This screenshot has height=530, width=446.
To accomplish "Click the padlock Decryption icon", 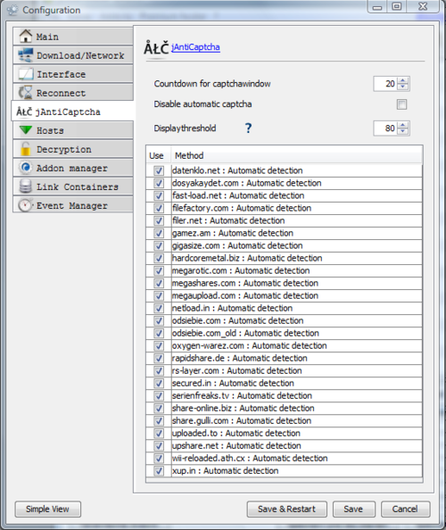I will 25,149.
